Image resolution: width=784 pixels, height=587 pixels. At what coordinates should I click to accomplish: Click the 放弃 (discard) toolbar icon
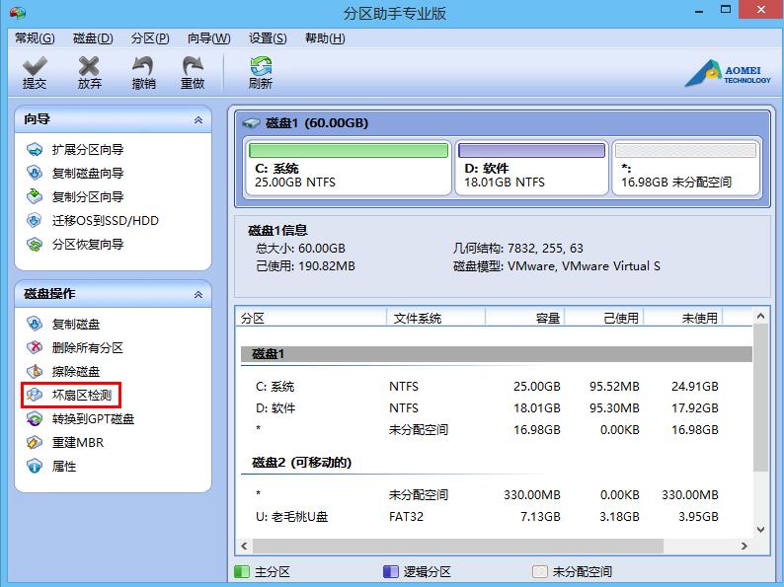click(89, 66)
